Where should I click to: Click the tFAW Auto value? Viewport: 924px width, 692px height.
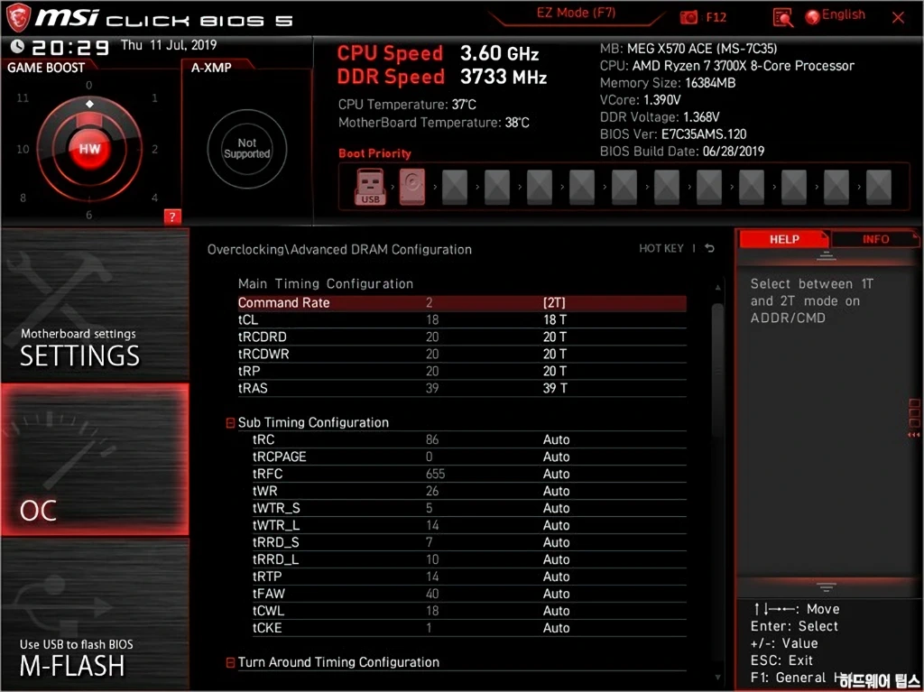(x=556, y=593)
